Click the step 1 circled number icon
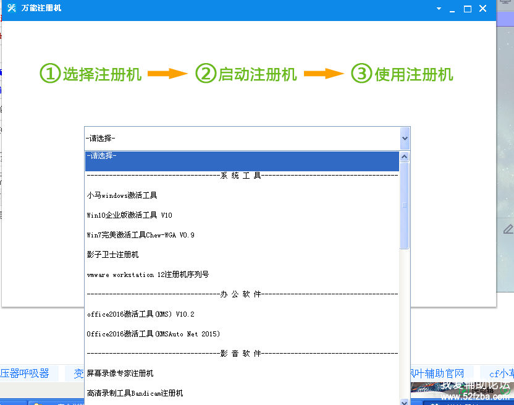Image resolution: width=514 pixels, height=405 pixels. [49, 74]
